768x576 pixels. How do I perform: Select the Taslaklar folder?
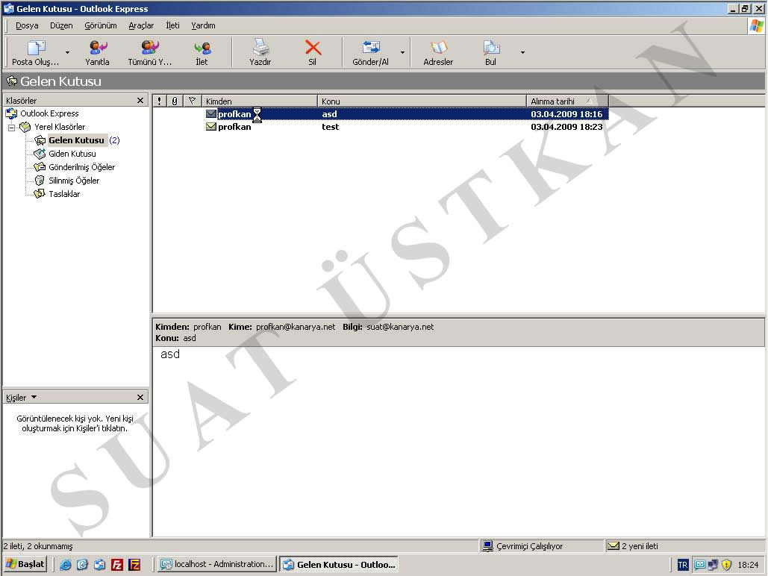64,194
